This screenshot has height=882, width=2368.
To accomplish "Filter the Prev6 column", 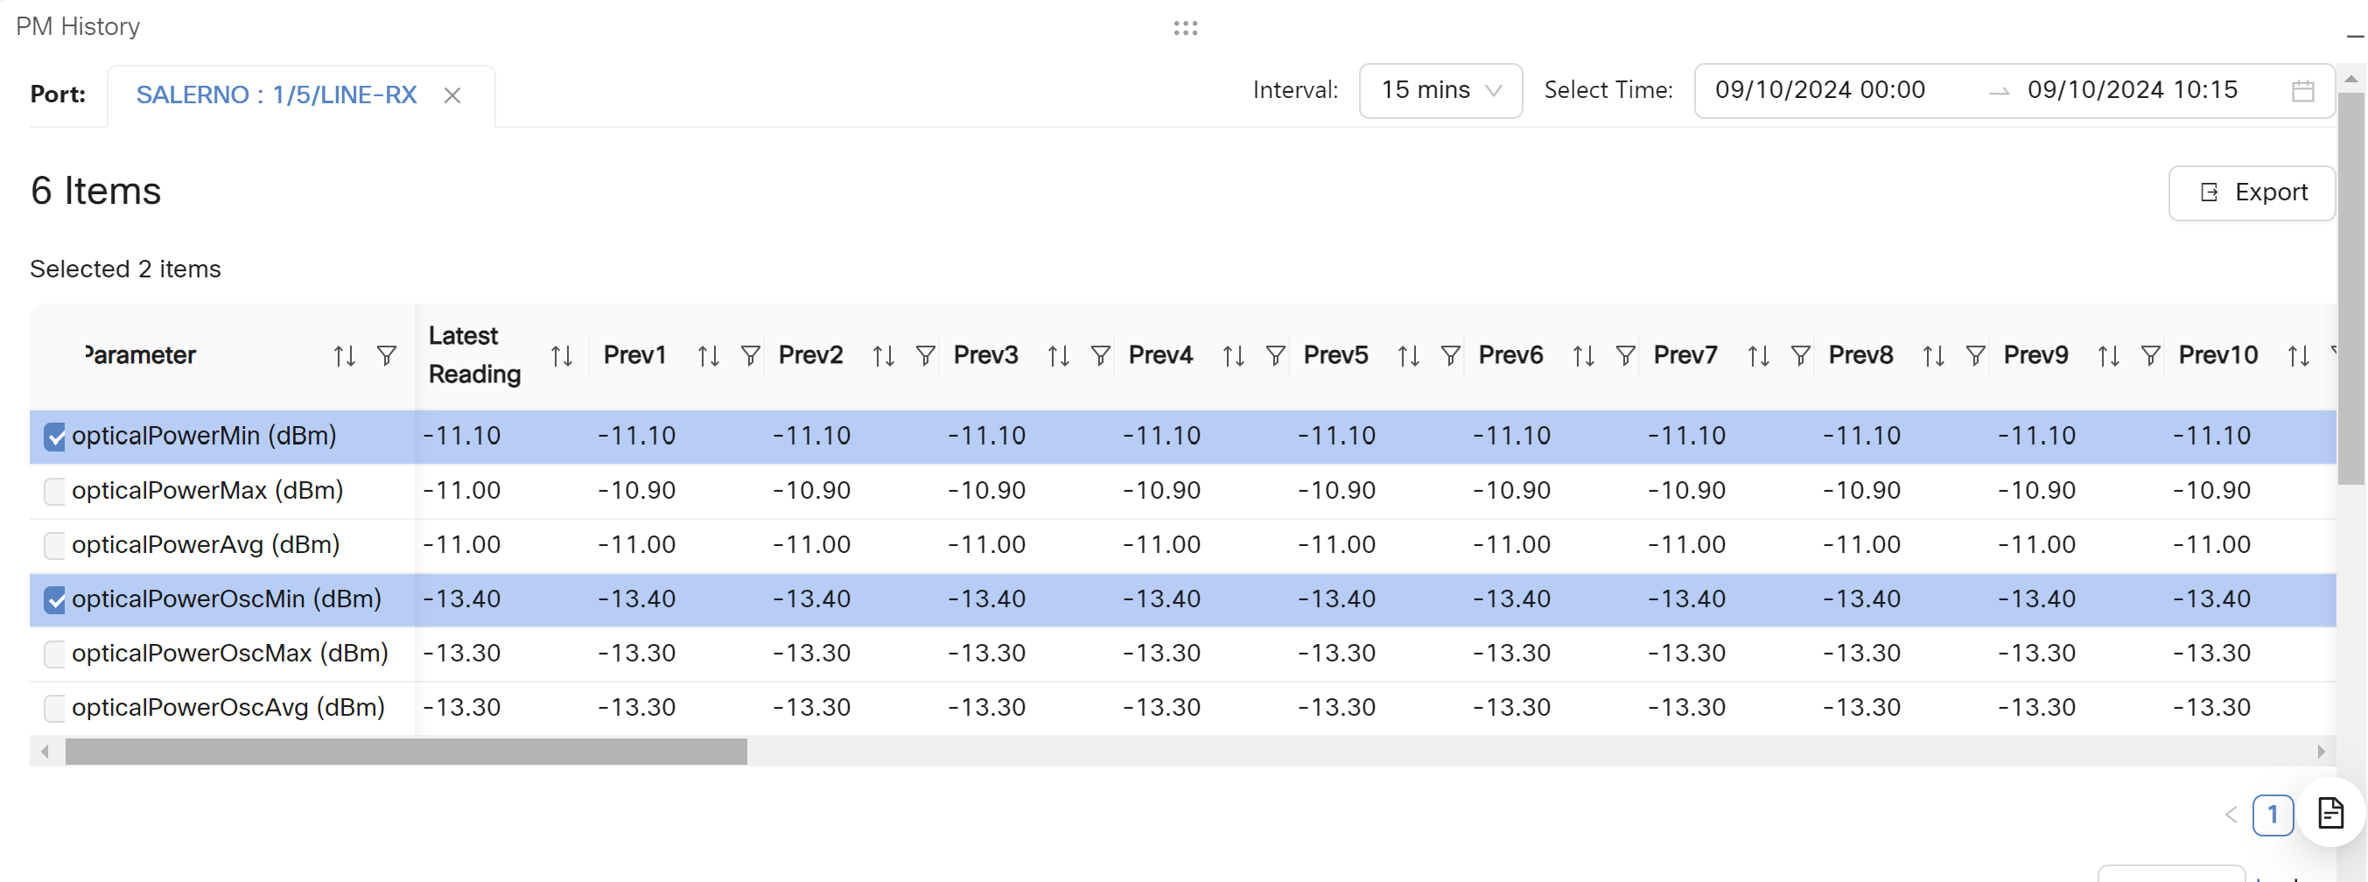I will pos(1625,355).
